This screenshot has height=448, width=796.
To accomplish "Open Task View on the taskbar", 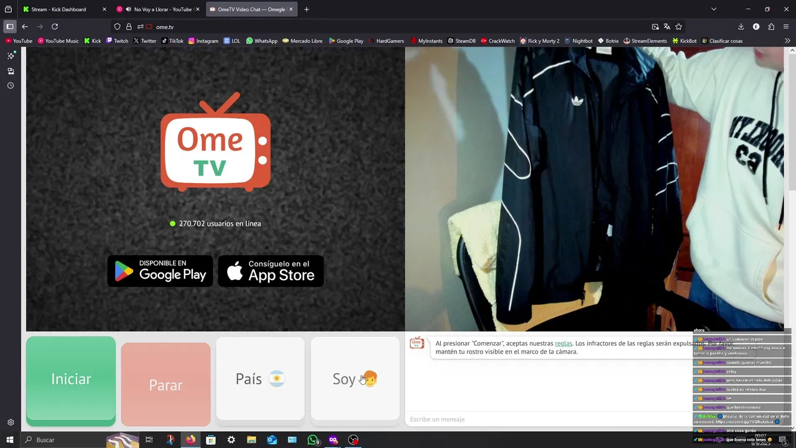I will [149, 440].
